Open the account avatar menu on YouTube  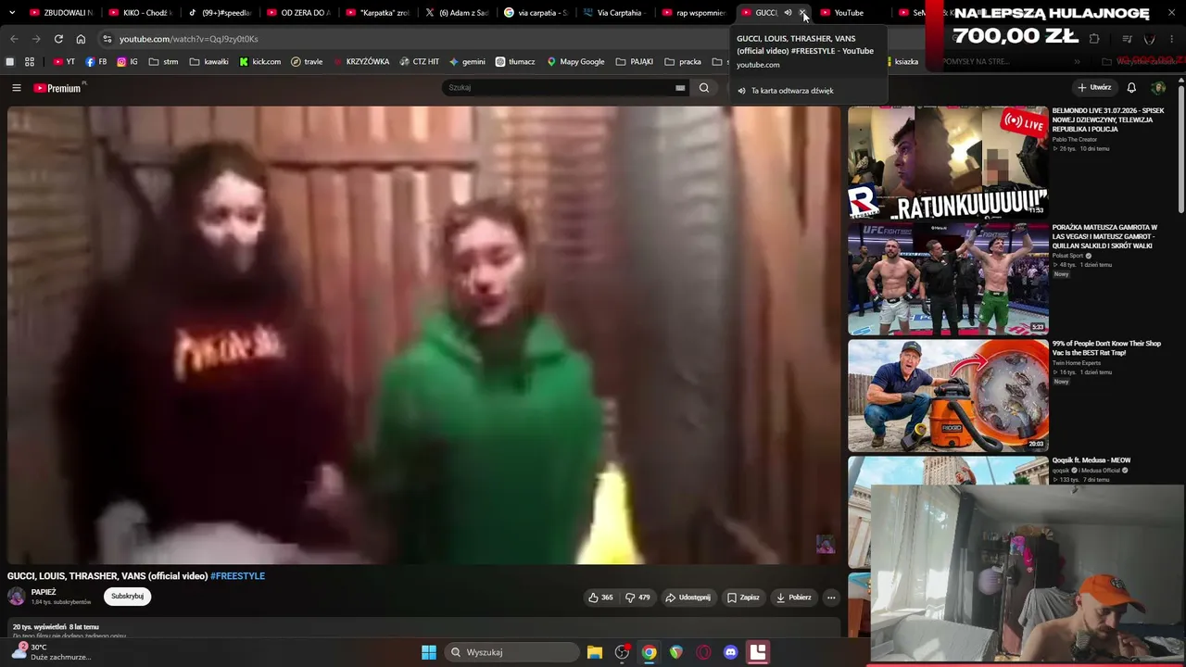coord(1158,88)
